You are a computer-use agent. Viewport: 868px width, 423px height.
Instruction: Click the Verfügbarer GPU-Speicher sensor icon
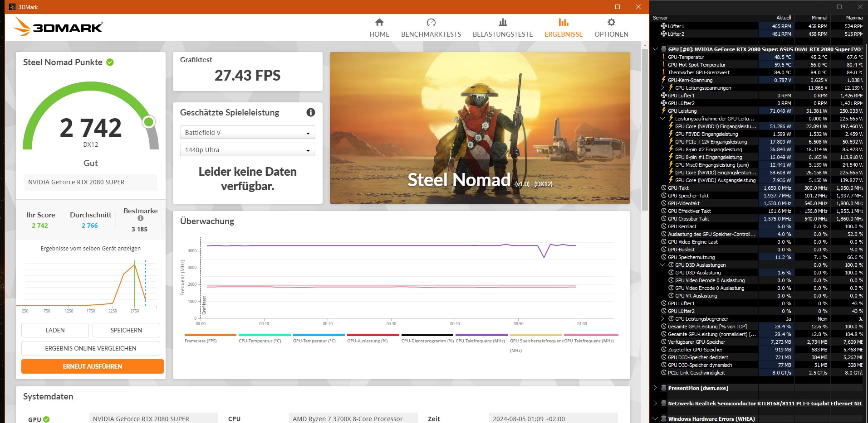point(663,342)
